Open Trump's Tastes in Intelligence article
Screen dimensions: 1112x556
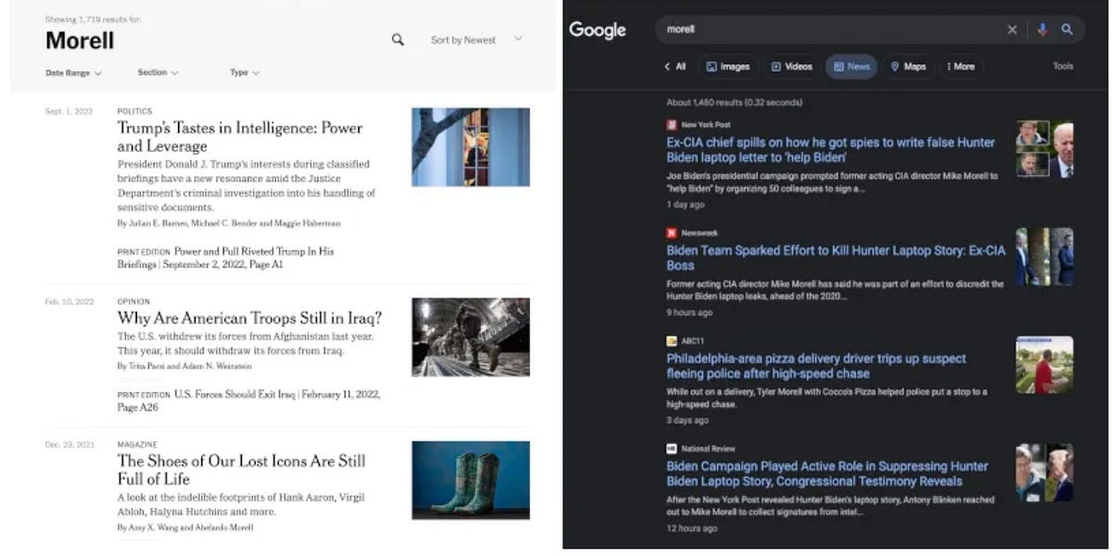[x=240, y=136]
